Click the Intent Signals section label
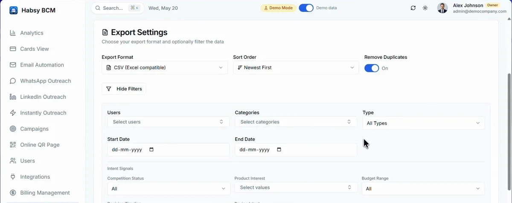Viewport: 512px width, 203px height. pyautogui.click(x=120, y=169)
